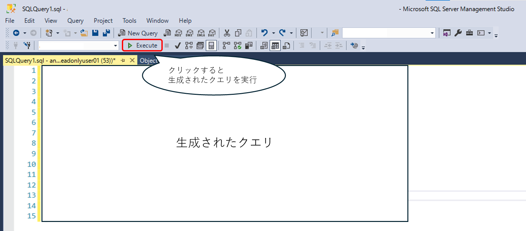The image size is (526, 231).
Task: Start an Analysis Services MDX query
Action: click(x=178, y=33)
